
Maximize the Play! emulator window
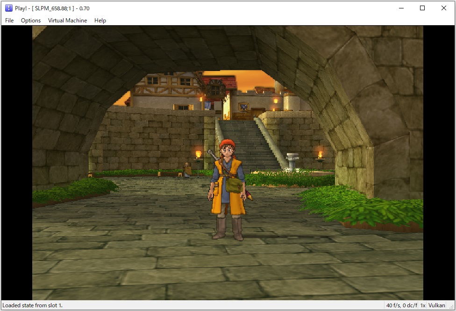point(422,8)
